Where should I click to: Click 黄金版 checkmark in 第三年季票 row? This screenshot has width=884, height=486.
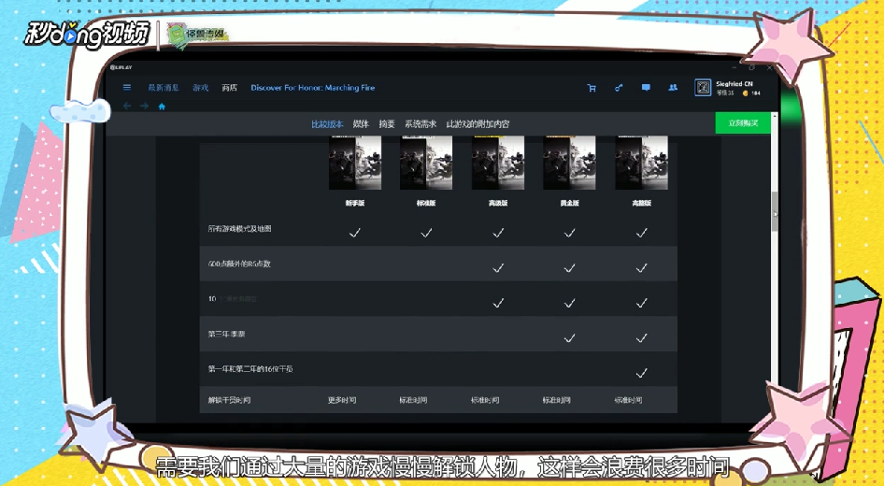(x=569, y=338)
